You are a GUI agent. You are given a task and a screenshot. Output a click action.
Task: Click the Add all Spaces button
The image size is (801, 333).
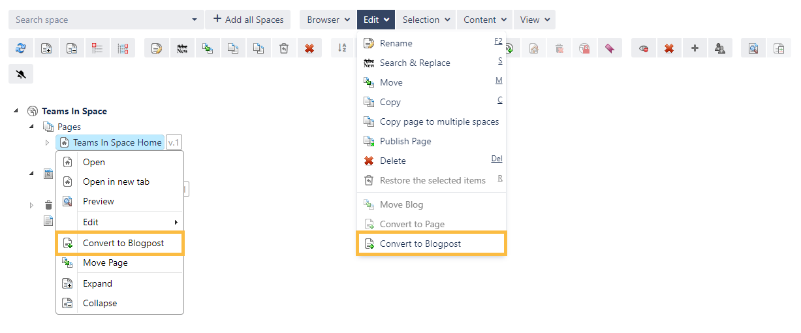pos(247,20)
